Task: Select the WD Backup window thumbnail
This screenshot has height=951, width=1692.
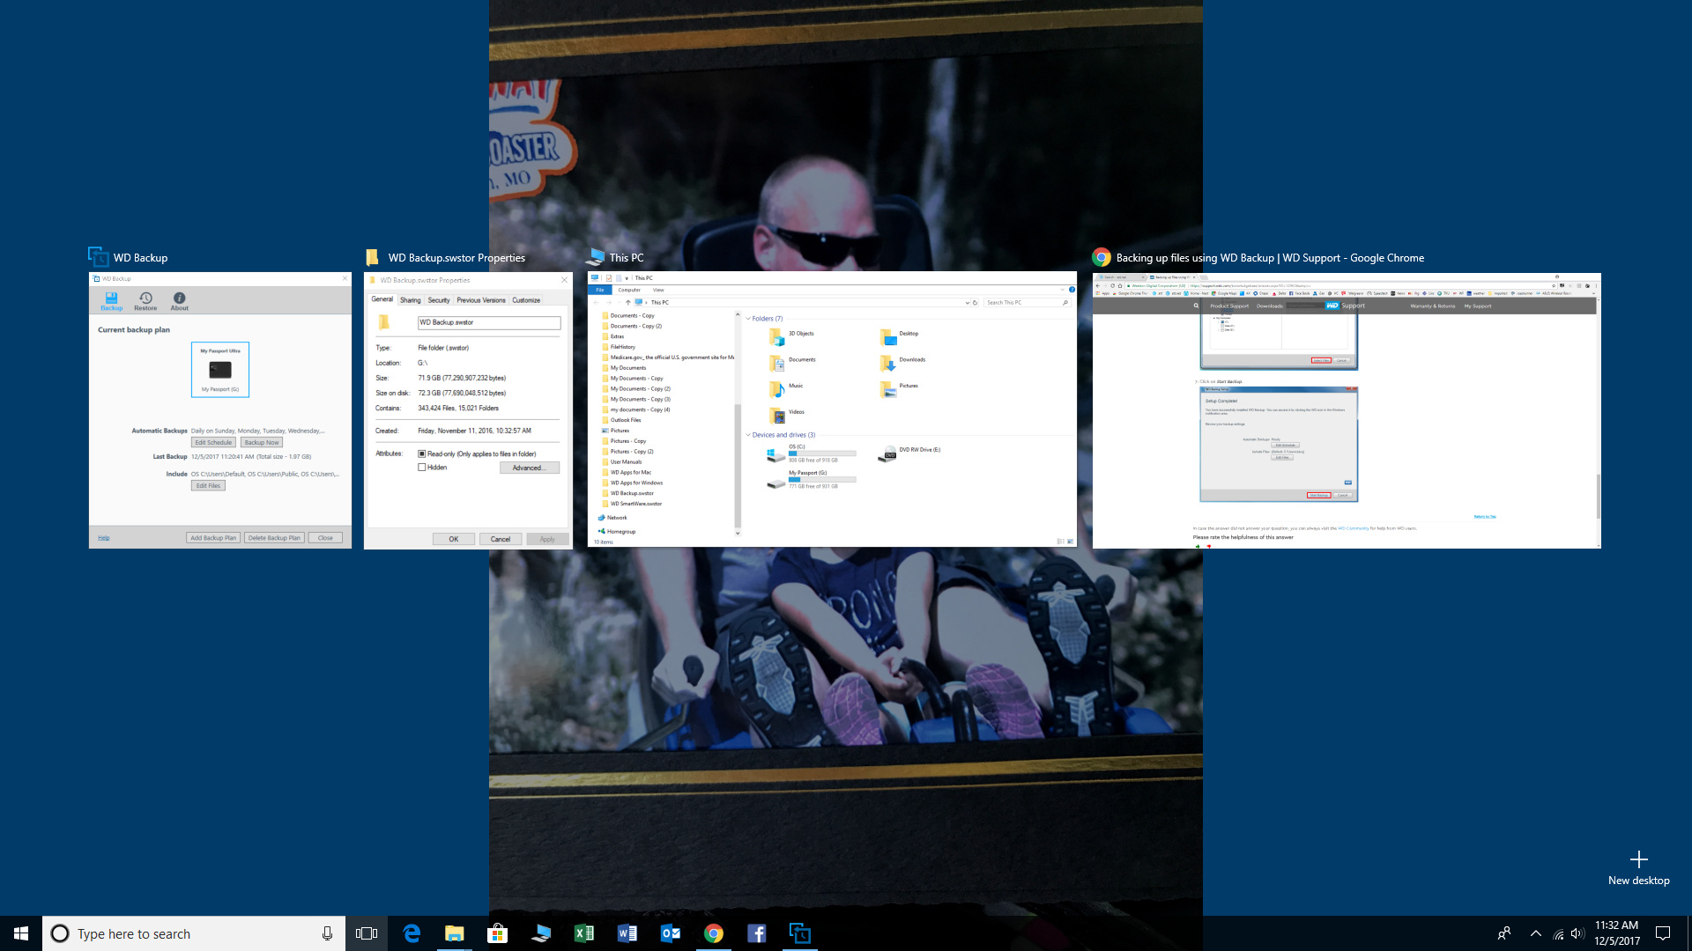Action: pos(220,409)
